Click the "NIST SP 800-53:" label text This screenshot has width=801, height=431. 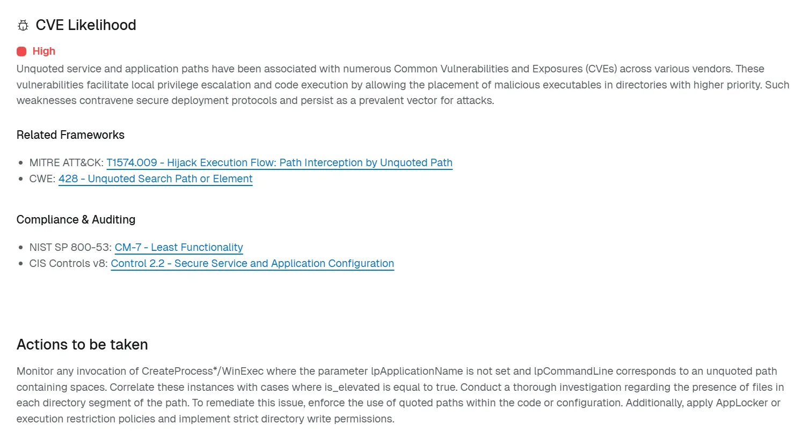point(71,248)
